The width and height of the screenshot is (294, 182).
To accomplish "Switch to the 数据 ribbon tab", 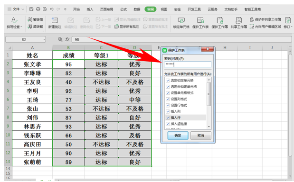I will [137, 9].
